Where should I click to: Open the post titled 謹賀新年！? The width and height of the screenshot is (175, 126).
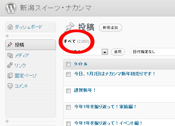click(x=85, y=90)
